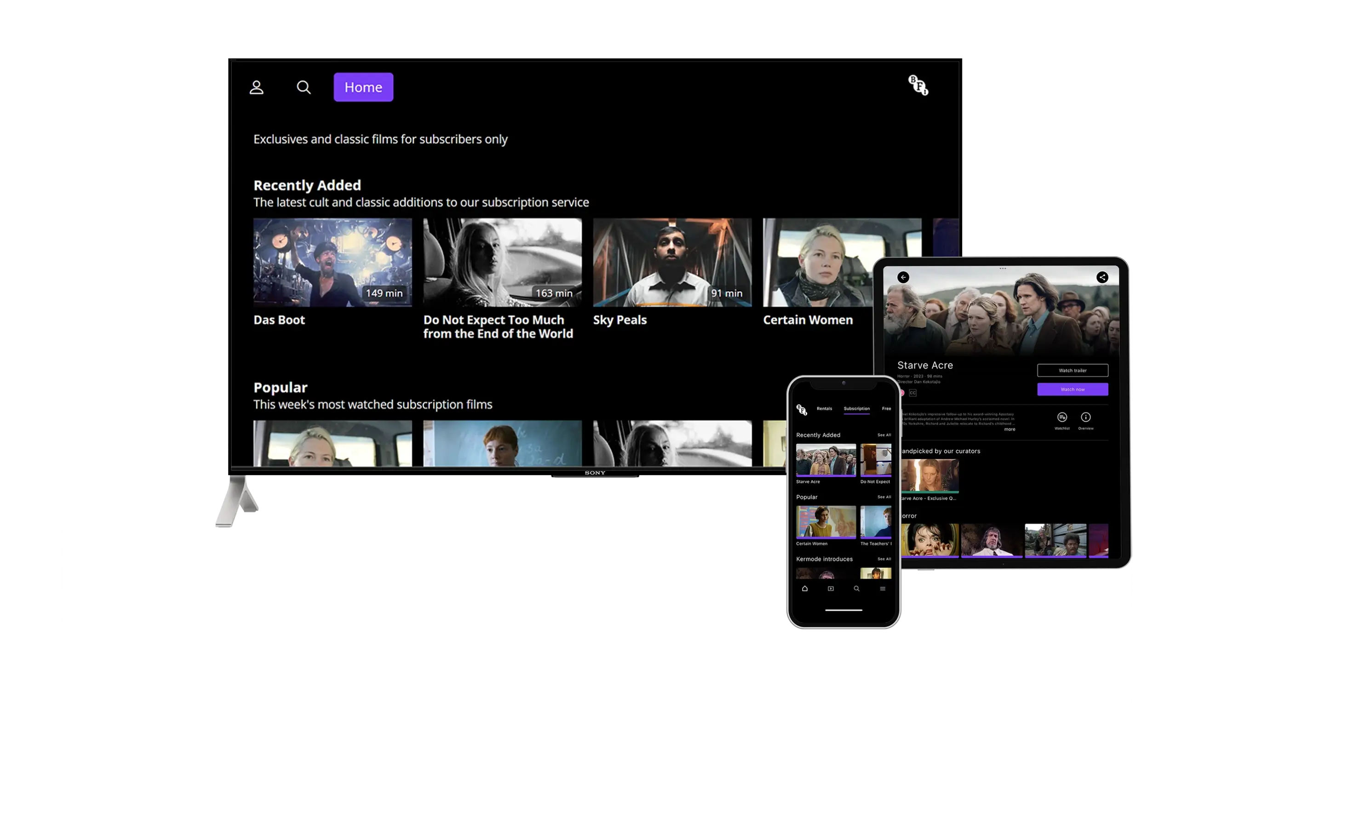Select the Do Not Expect Too Much thumbnail on TV

(x=502, y=263)
